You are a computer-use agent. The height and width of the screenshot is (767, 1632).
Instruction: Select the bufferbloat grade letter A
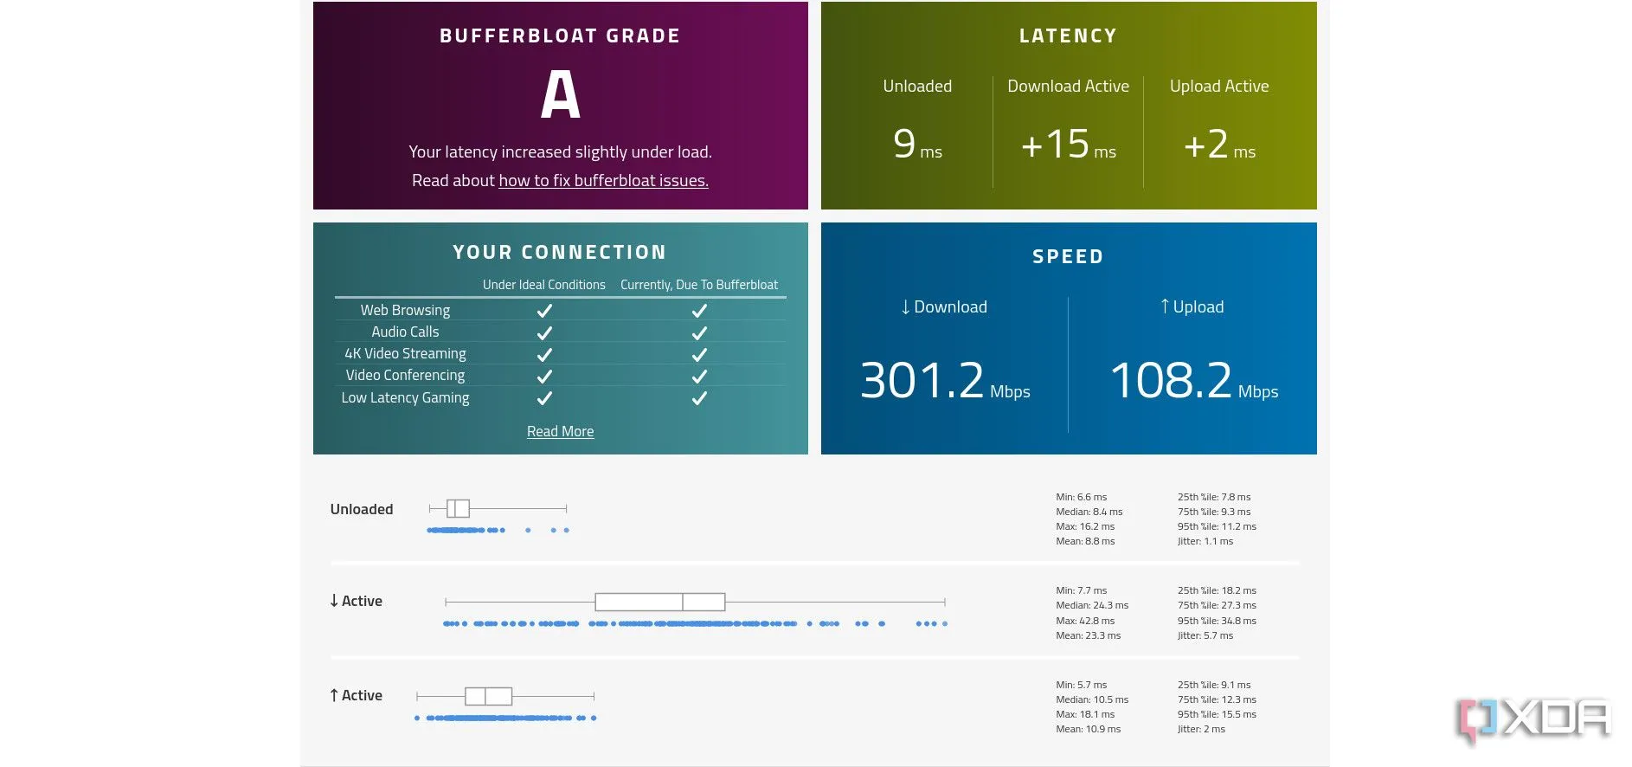[x=560, y=94]
